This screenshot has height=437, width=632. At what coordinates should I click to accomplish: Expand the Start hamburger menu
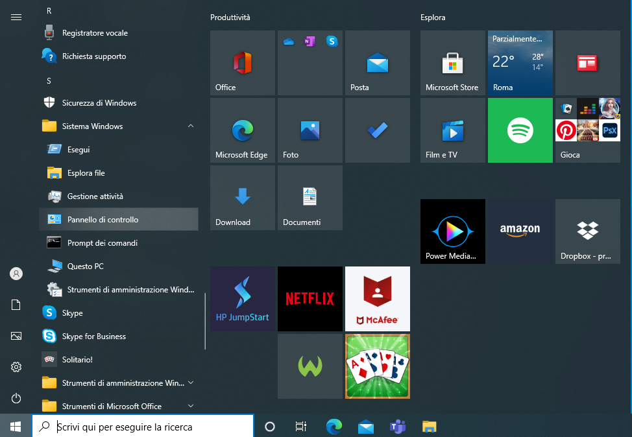[x=16, y=18]
